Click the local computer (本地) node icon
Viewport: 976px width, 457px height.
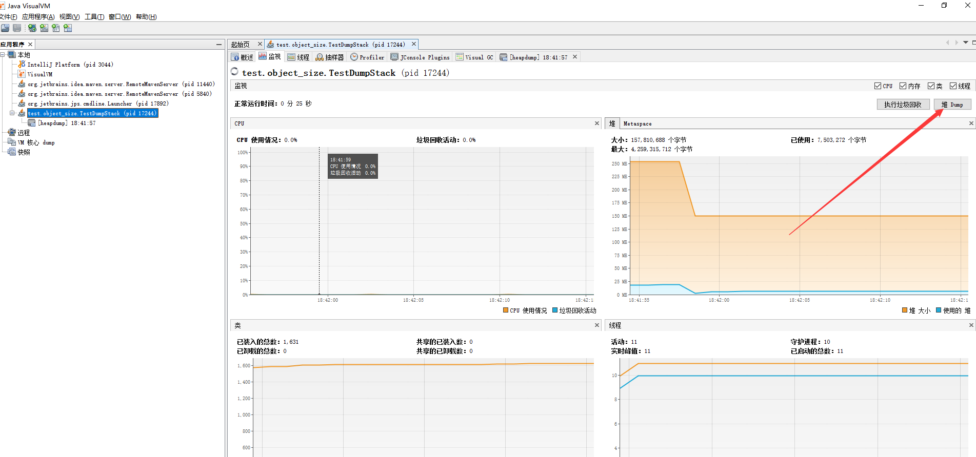tap(12, 55)
